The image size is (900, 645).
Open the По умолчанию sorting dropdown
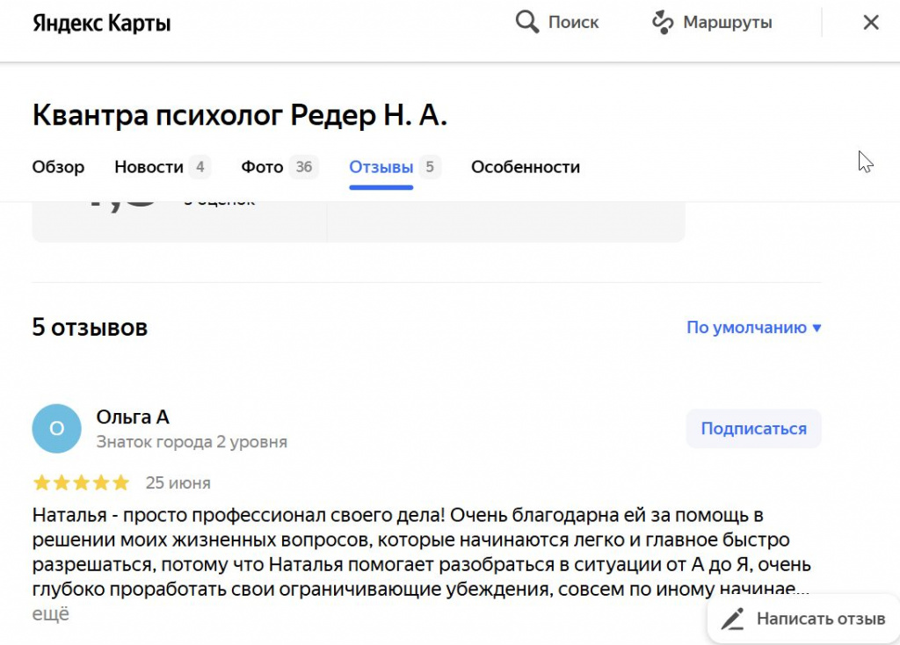(x=753, y=326)
